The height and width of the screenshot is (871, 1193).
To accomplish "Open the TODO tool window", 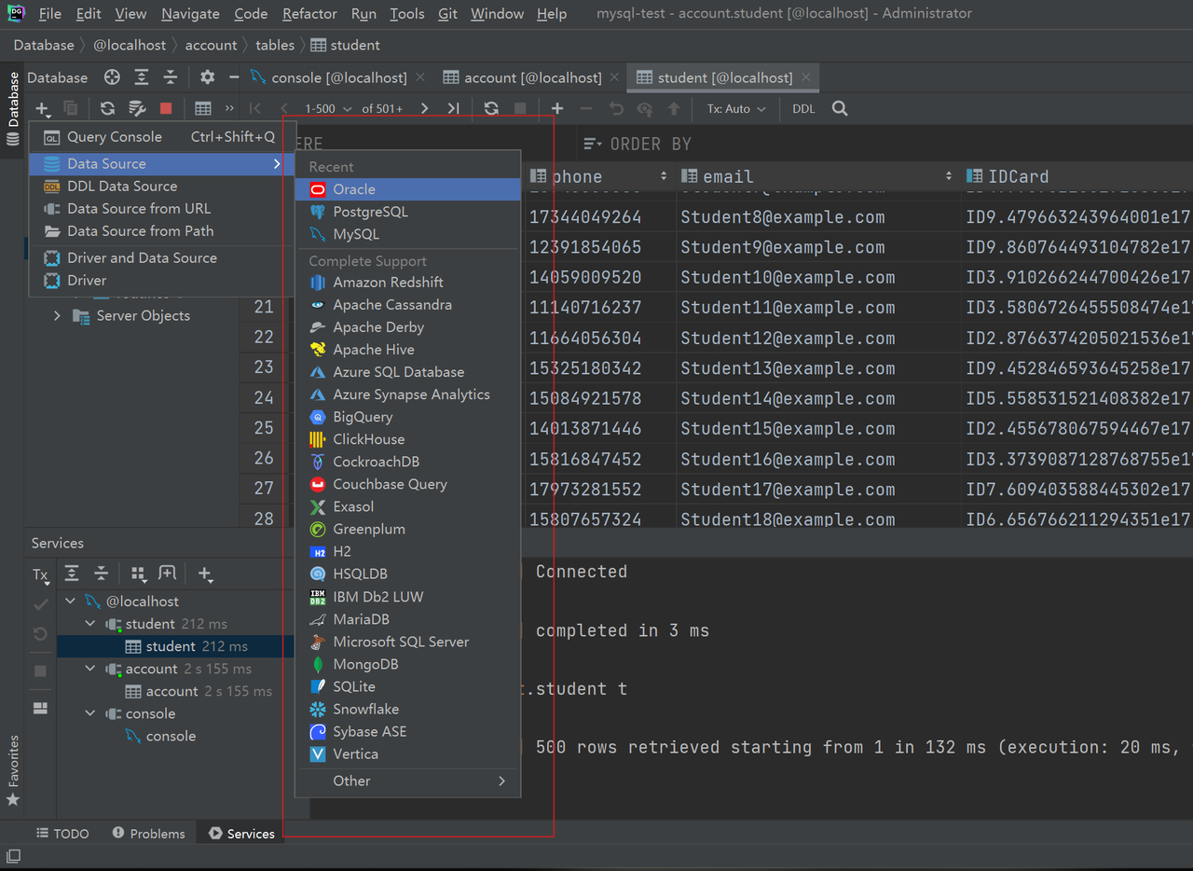I will (62, 834).
